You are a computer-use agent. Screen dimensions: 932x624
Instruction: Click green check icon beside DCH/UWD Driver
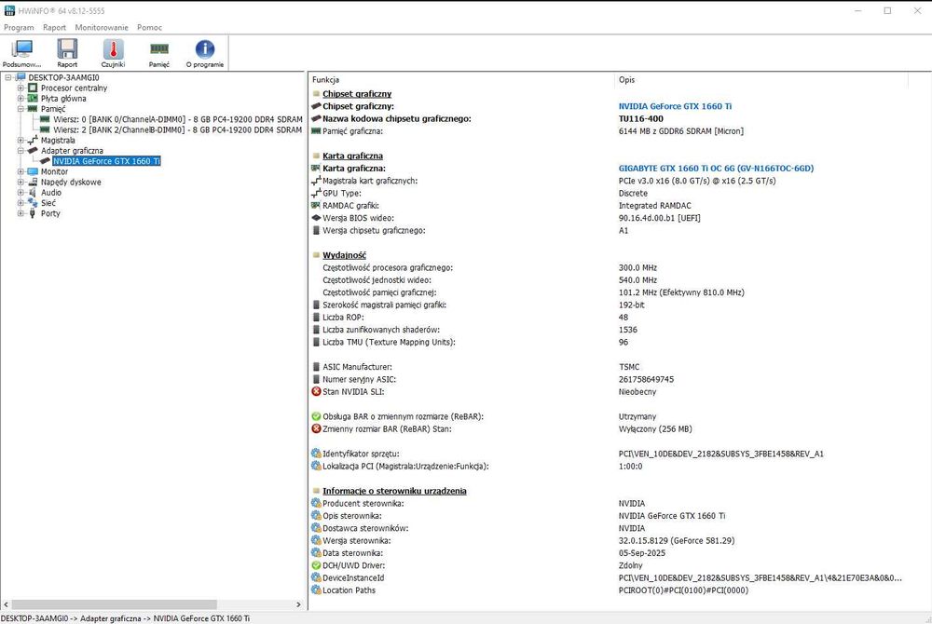point(316,565)
